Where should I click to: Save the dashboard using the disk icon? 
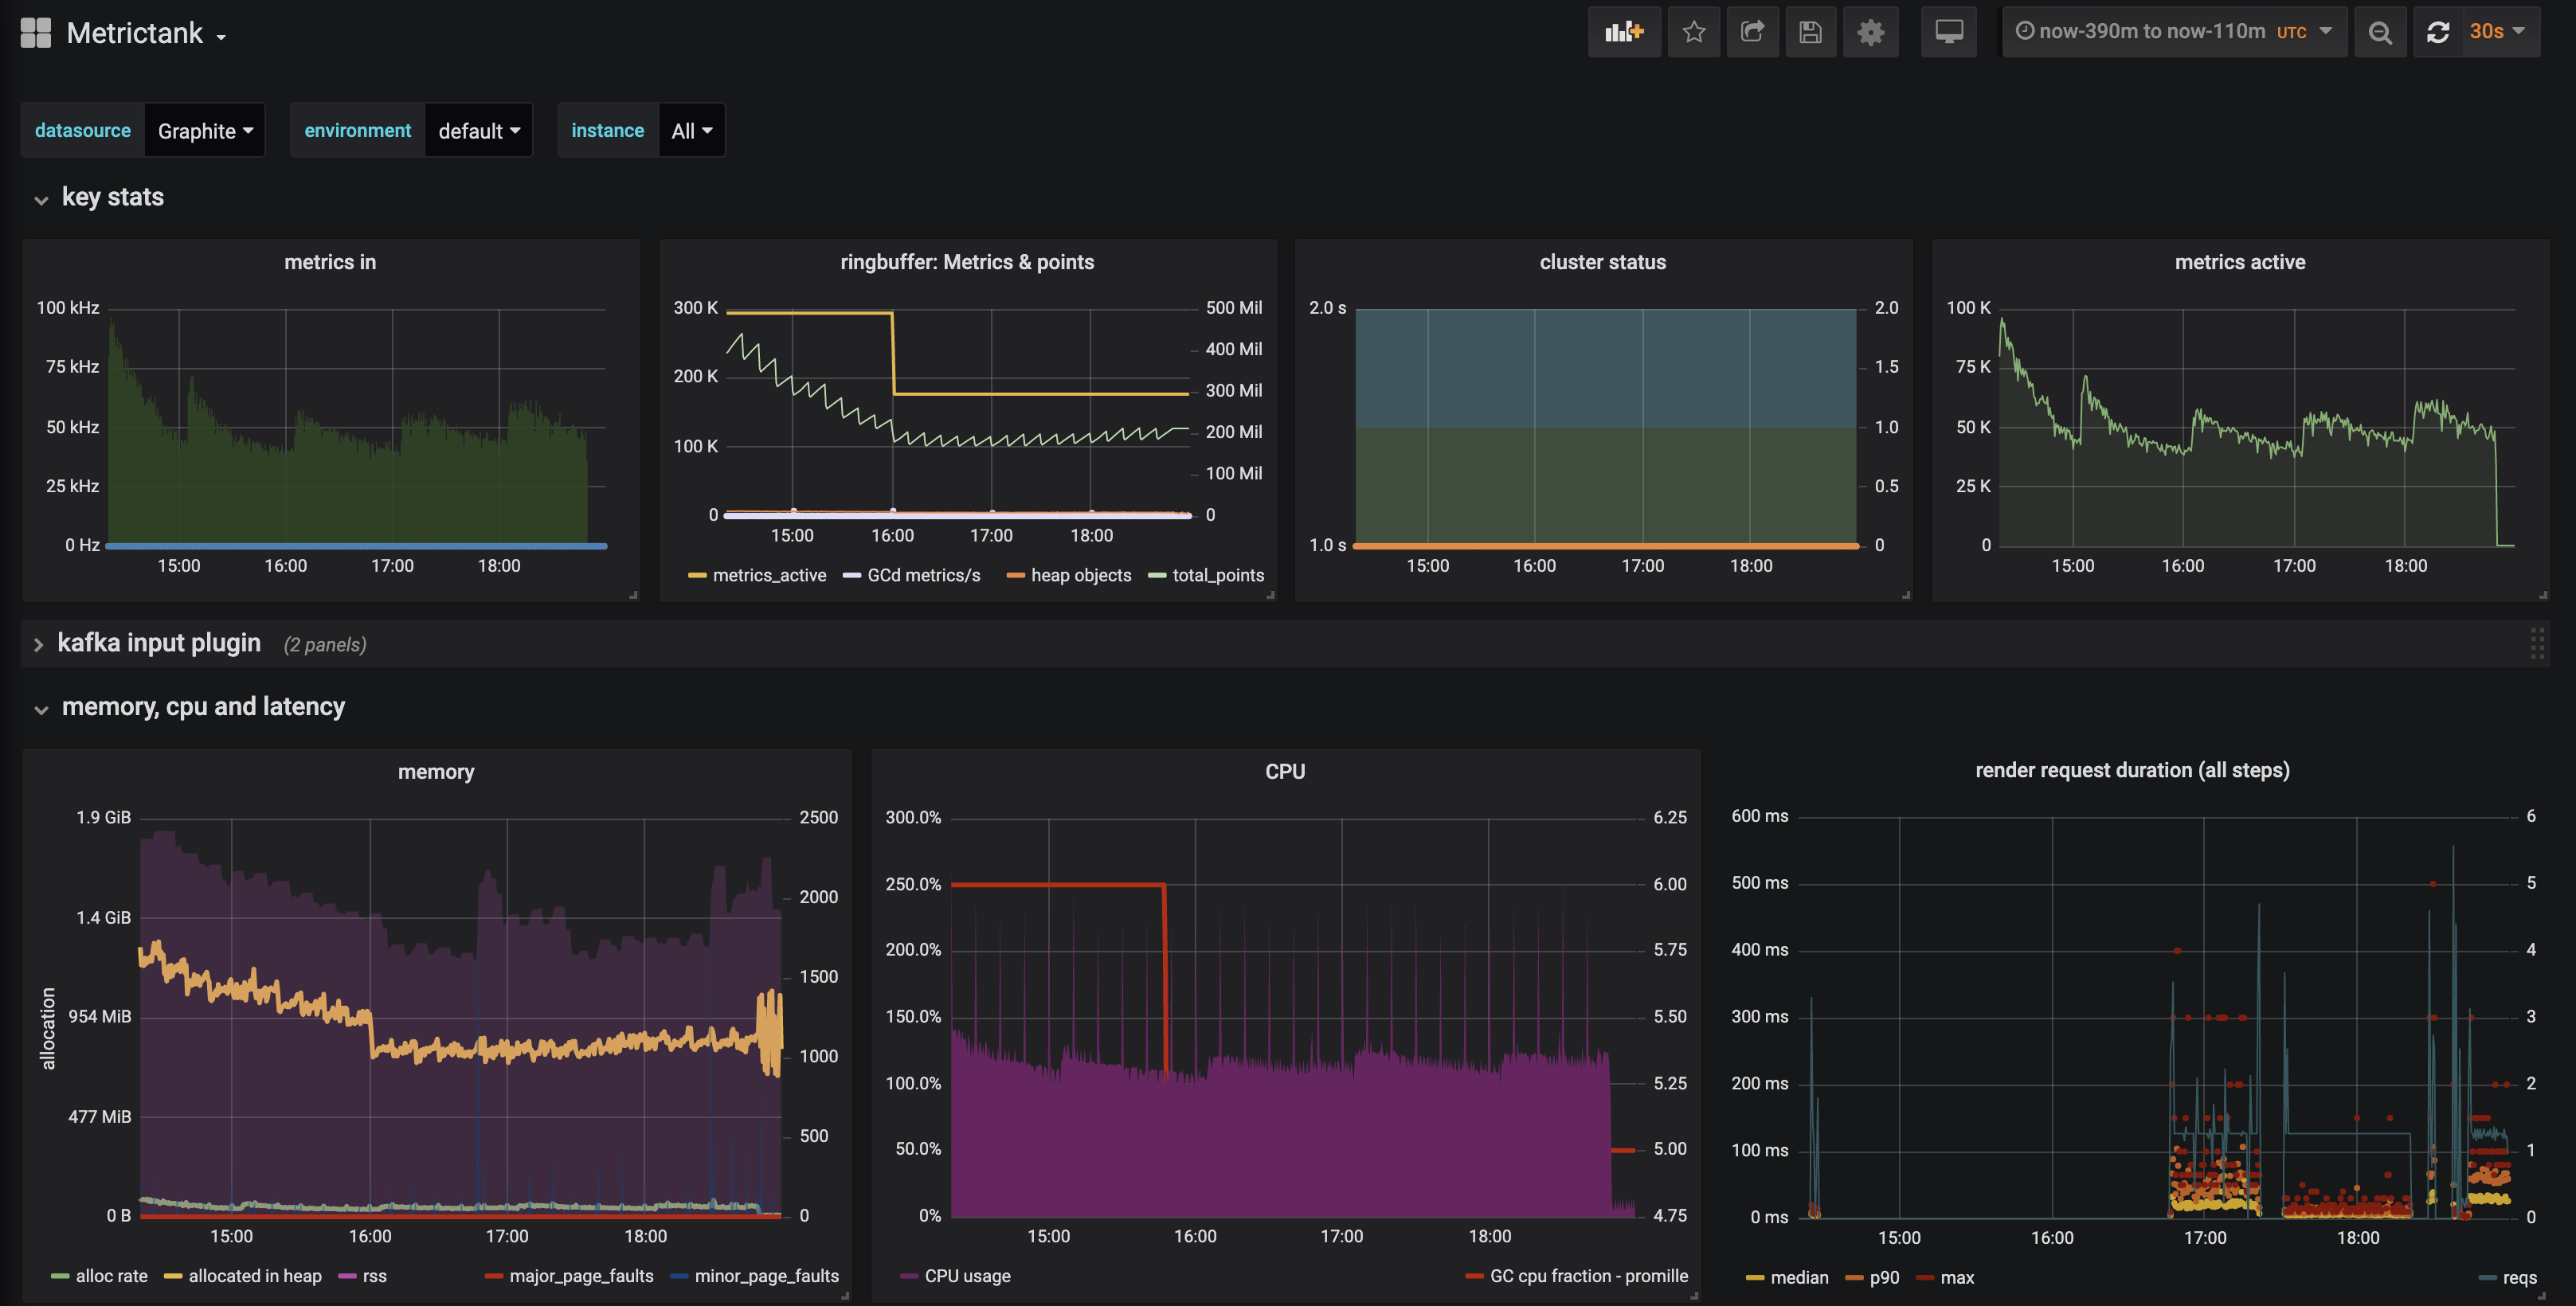(1812, 31)
